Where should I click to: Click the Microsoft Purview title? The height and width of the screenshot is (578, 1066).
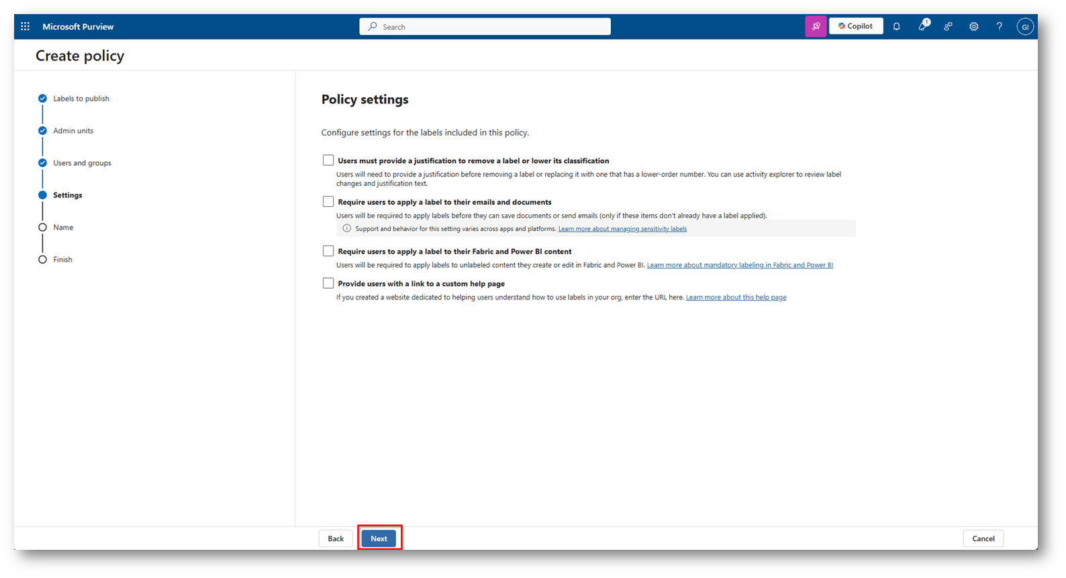tap(78, 27)
